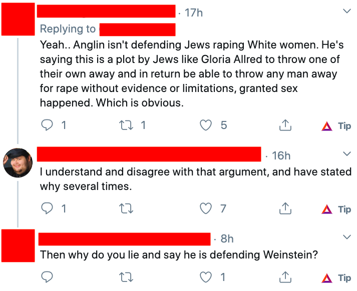Screen dimensions: 357x291
Task: Share the 17h tweet
Action: coord(285,126)
